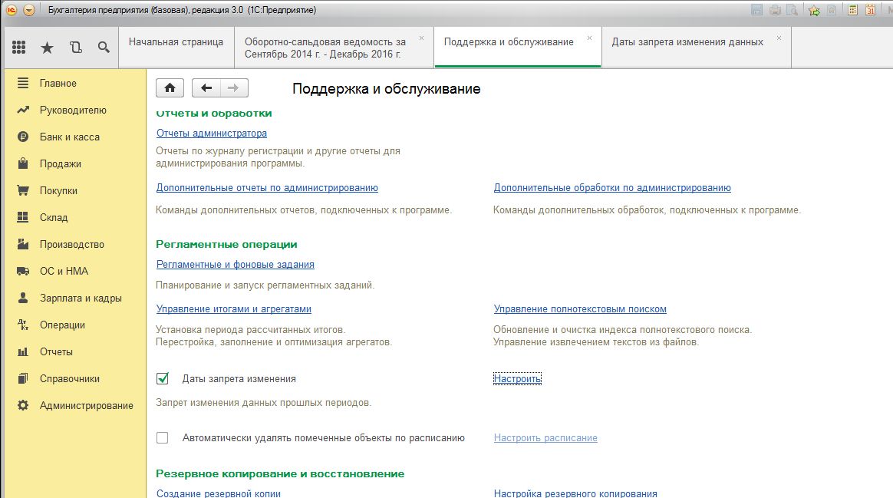
Task: Click the add-to-favorites star with green arrow
Action: (814, 10)
